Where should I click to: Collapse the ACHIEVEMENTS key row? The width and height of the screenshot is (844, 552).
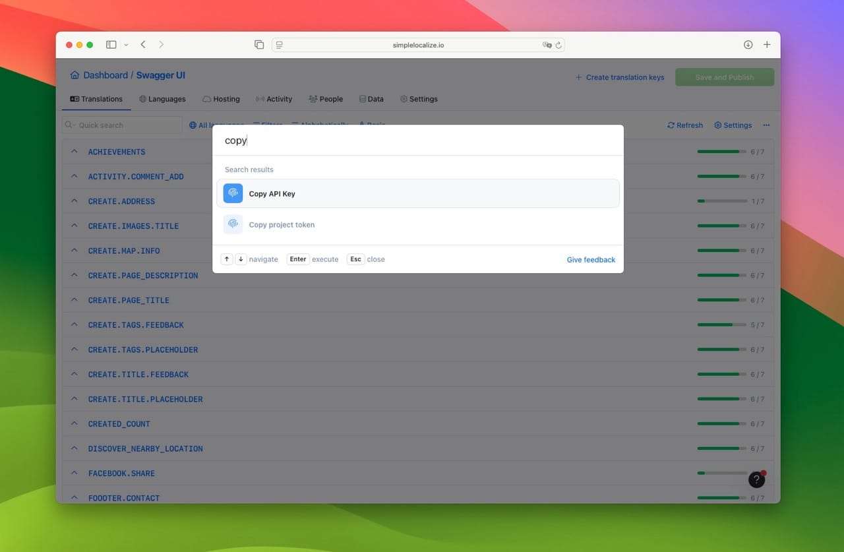point(75,152)
